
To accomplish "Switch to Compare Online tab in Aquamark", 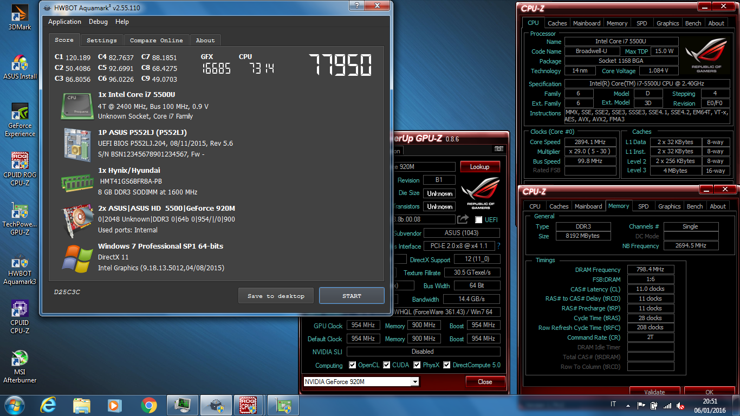I will click(x=157, y=40).
